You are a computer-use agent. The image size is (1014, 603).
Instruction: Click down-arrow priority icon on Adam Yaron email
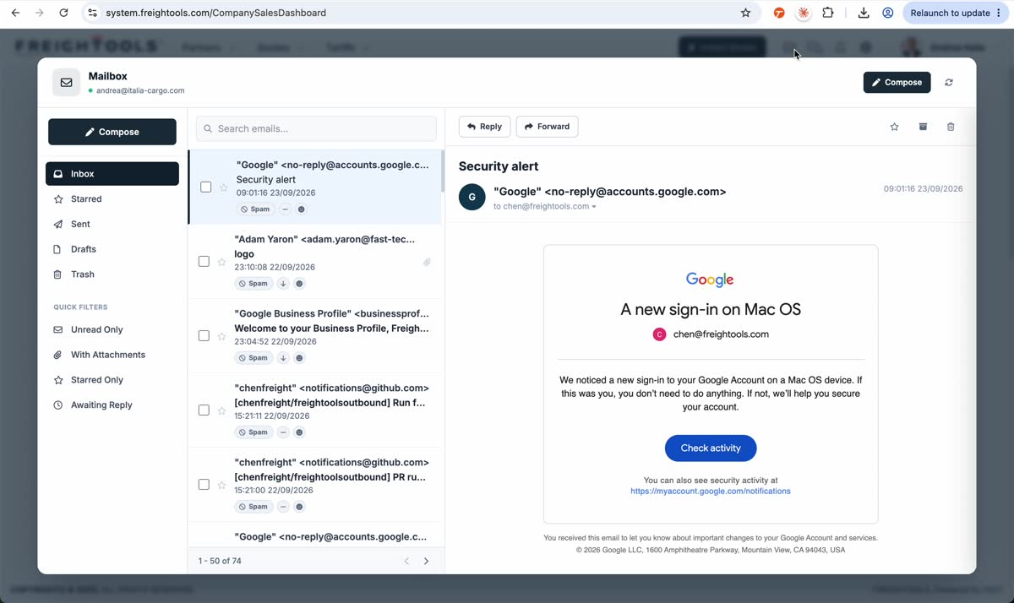[283, 284]
